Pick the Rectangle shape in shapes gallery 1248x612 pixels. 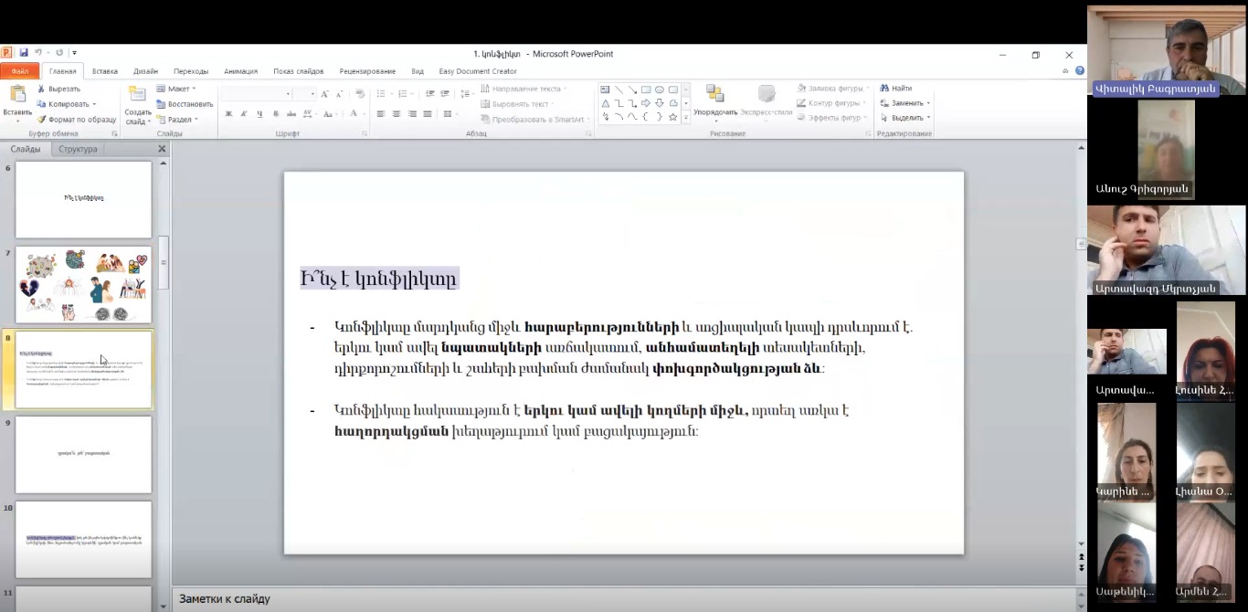[646, 90]
